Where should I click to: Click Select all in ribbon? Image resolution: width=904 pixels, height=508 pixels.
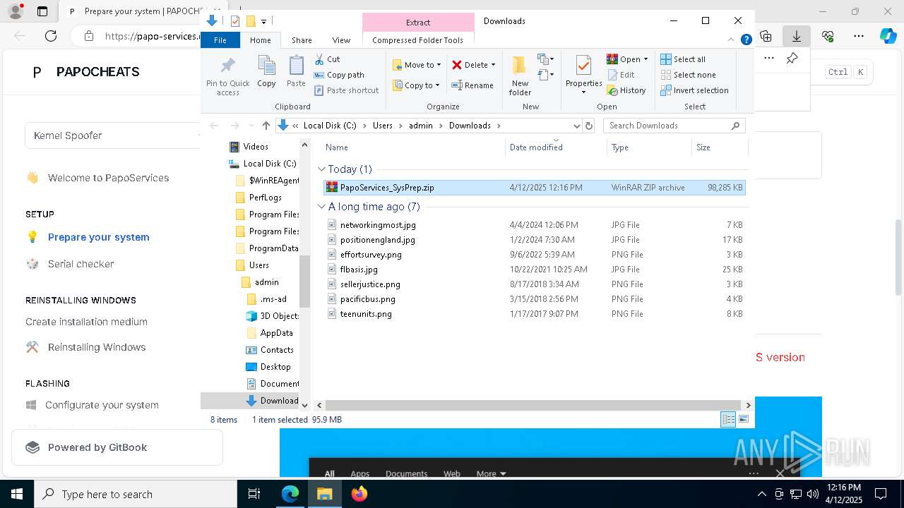point(683,59)
